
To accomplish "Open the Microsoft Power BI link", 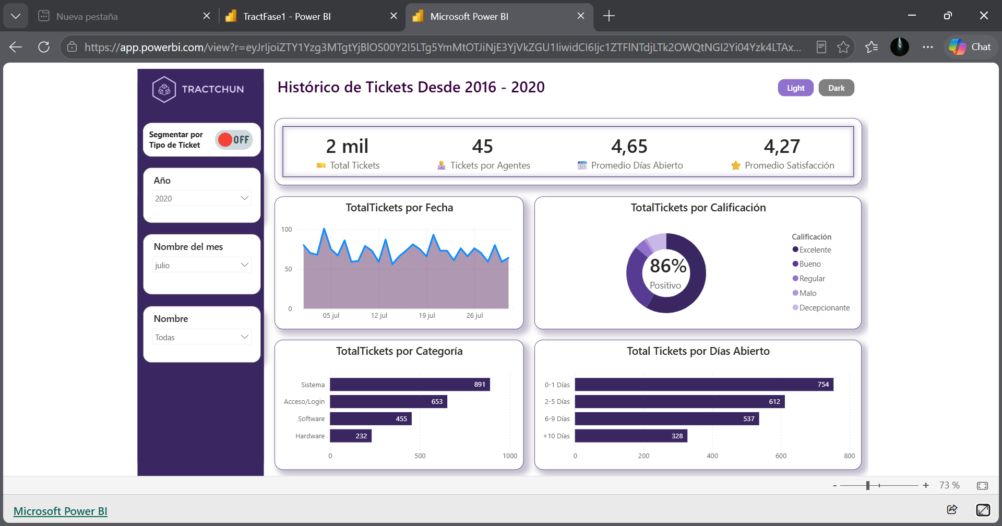I will 61,511.
